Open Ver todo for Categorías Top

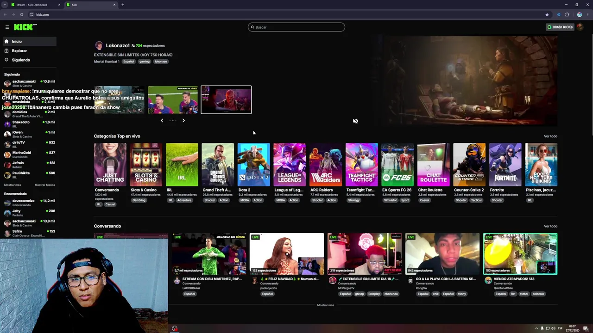pos(550,136)
